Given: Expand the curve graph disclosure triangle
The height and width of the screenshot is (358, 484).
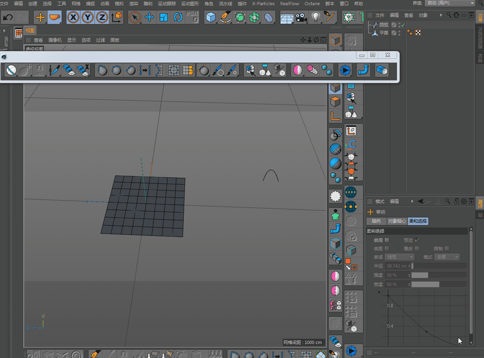Looking at the screenshot, I should pos(379,292).
